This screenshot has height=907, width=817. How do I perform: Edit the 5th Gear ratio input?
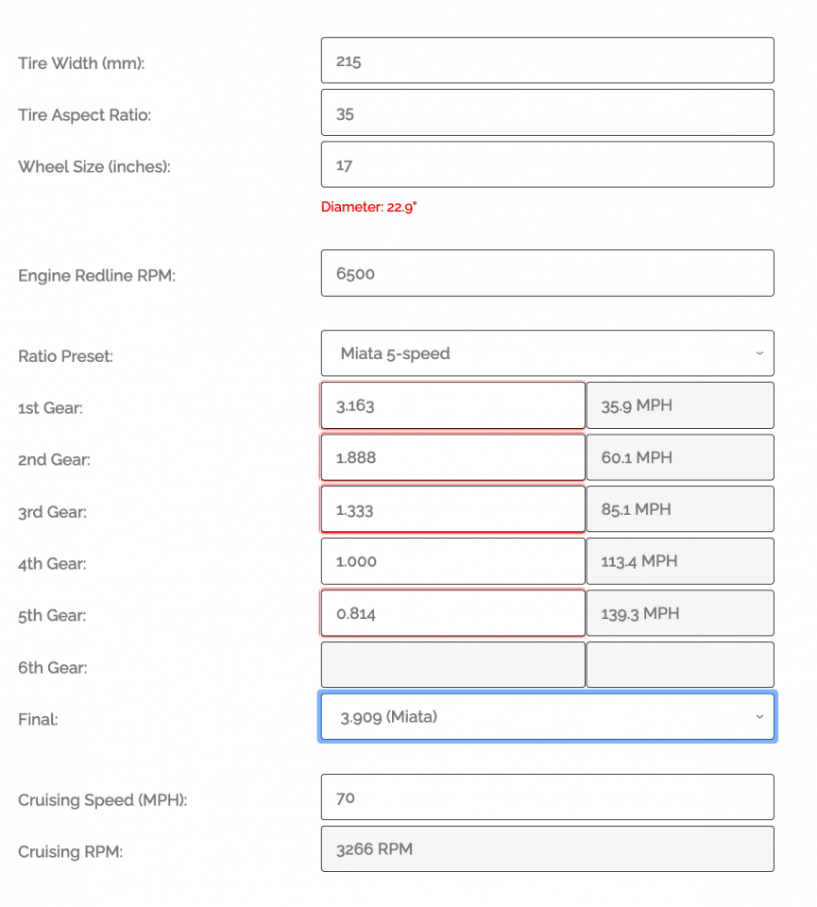(x=452, y=613)
